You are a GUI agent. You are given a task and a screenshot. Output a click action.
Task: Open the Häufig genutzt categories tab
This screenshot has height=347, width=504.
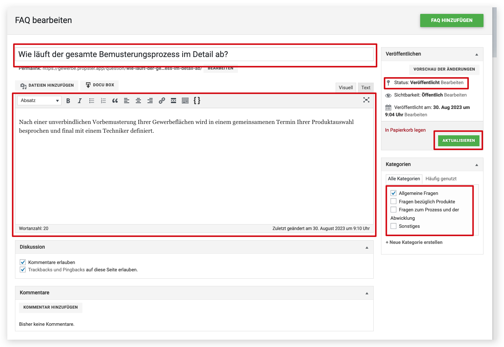(441, 179)
